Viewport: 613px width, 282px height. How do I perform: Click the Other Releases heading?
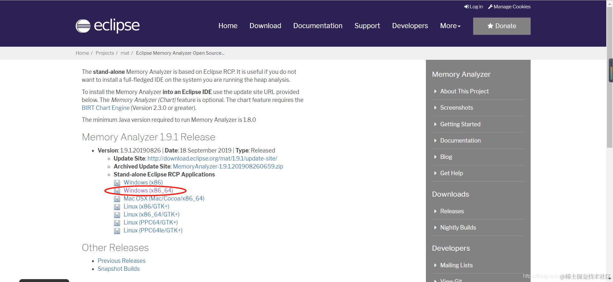pos(115,248)
